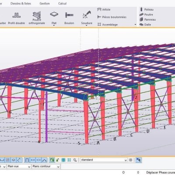This screenshot has height=175, width=175.
Task: Click grid label 4 in model view
Action: click(x=38, y=142)
